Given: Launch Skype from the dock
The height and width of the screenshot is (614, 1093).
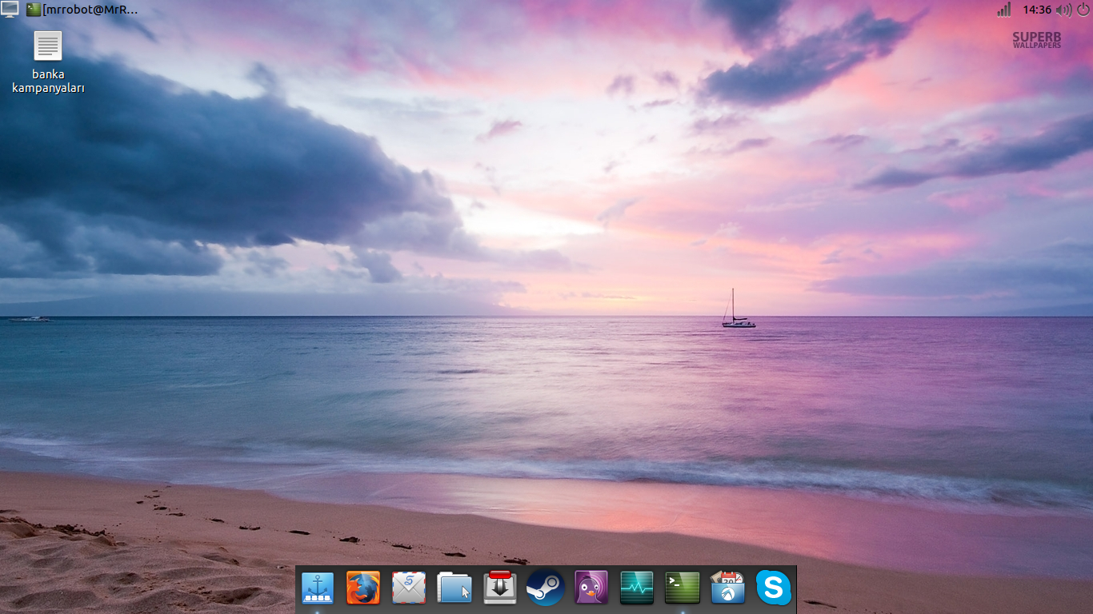Looking at the screenshot, I should [x=774, y=588].
